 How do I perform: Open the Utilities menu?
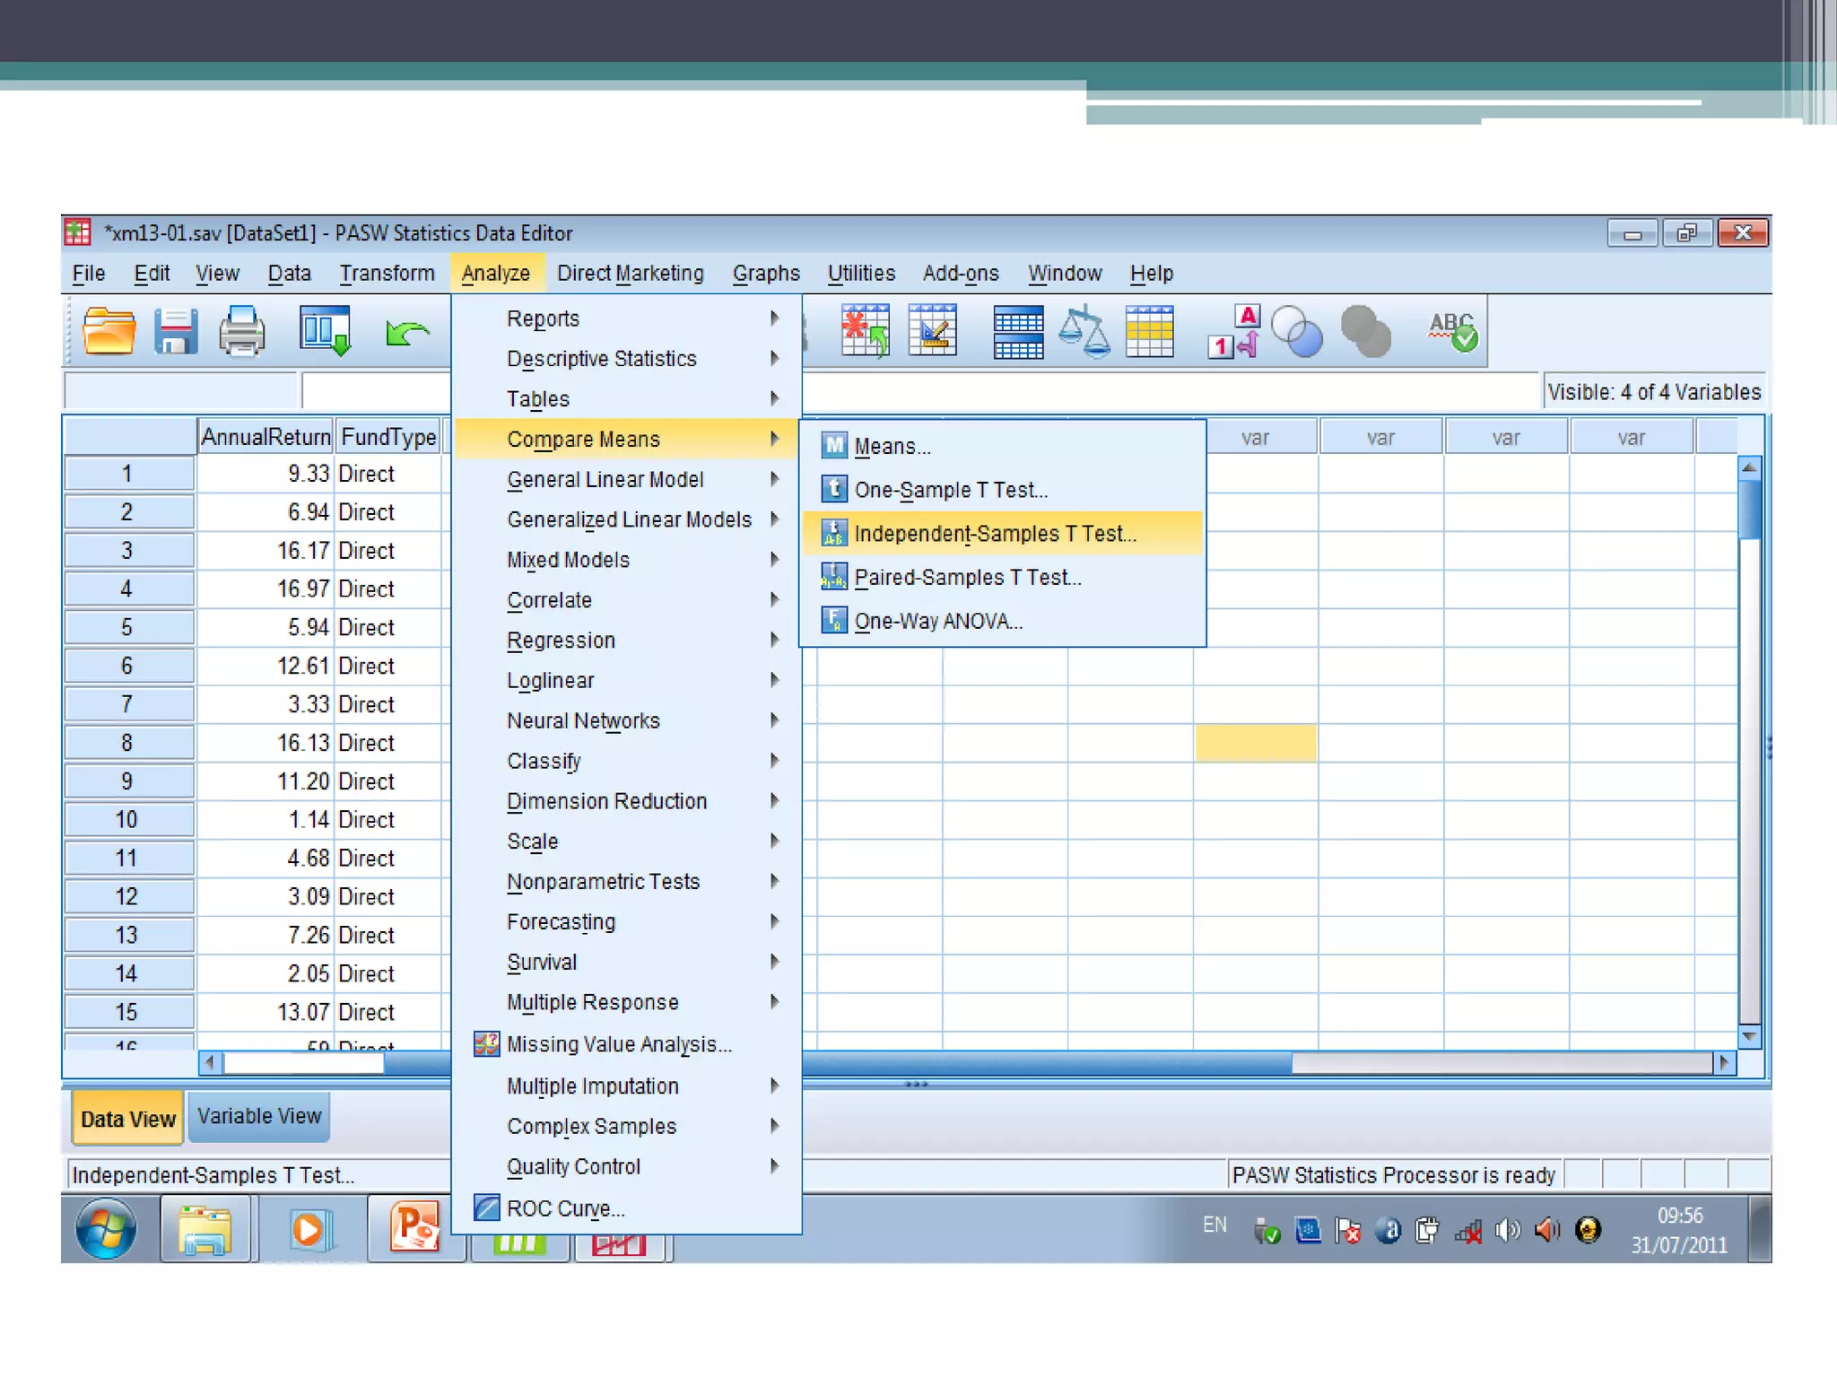coord(861,274)
